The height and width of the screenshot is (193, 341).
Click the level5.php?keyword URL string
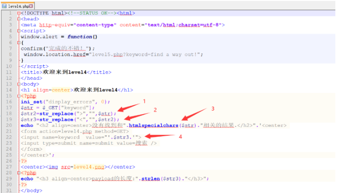click(x=145, y=54)
